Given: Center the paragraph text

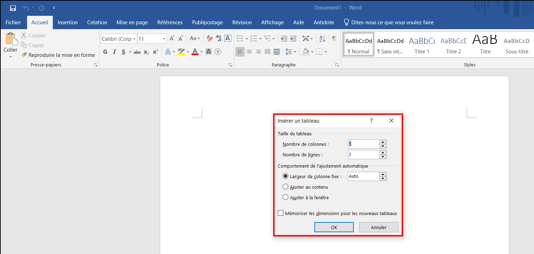Looking at the screenshot, I should click(249, 52).
